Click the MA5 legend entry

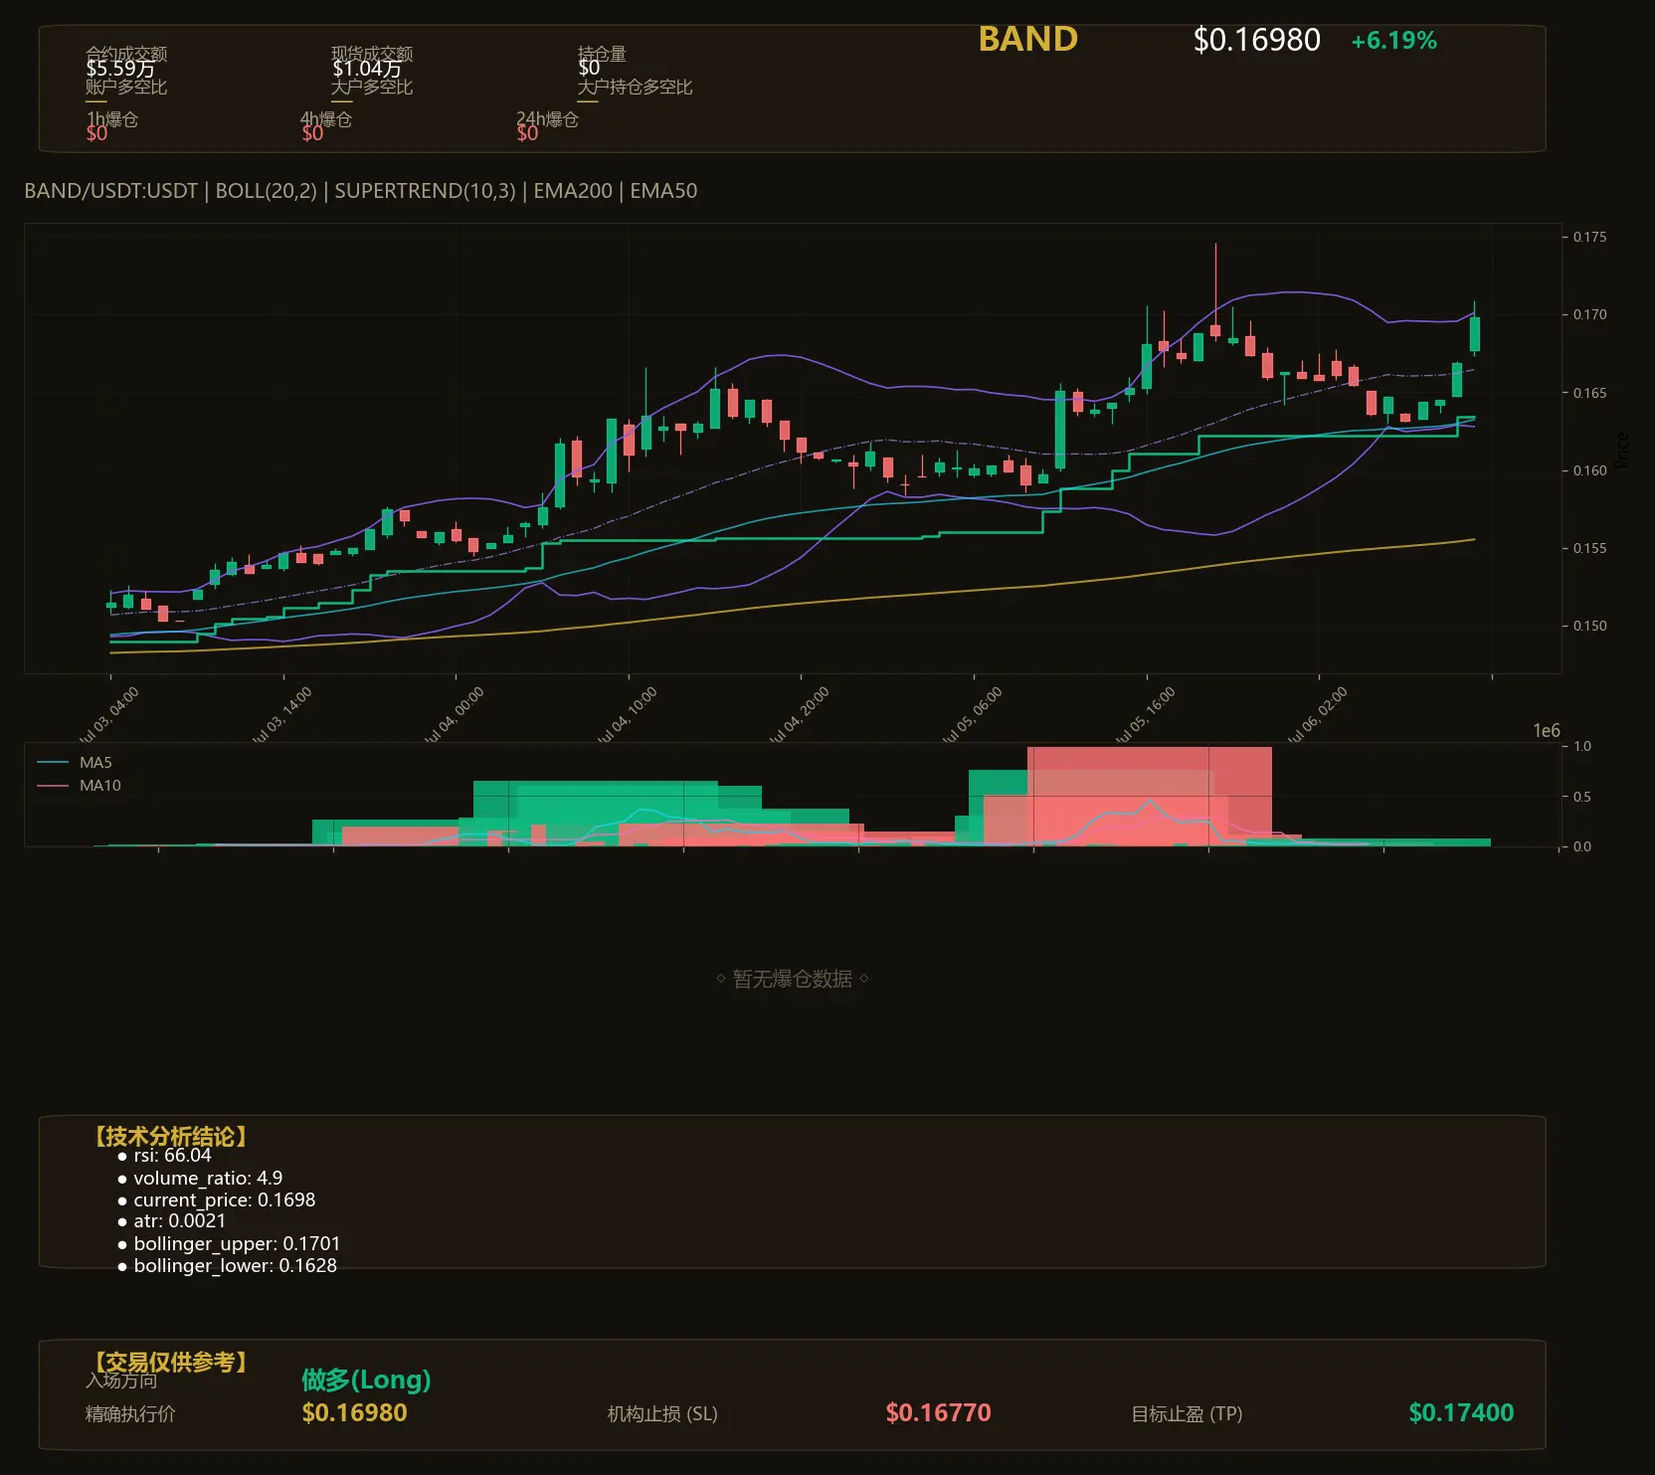point(75,763)
